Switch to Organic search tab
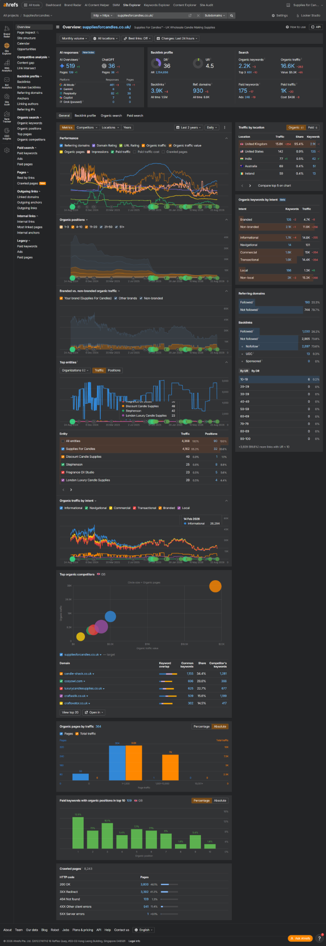 click(111, 115)
